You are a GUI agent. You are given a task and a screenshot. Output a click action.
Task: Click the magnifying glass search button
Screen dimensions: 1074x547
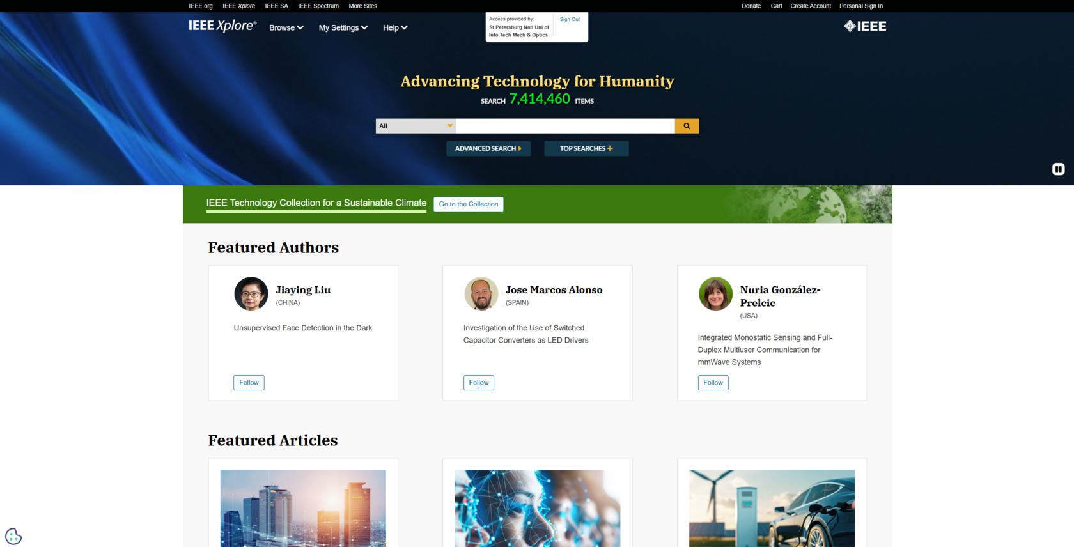pos(687,126)
